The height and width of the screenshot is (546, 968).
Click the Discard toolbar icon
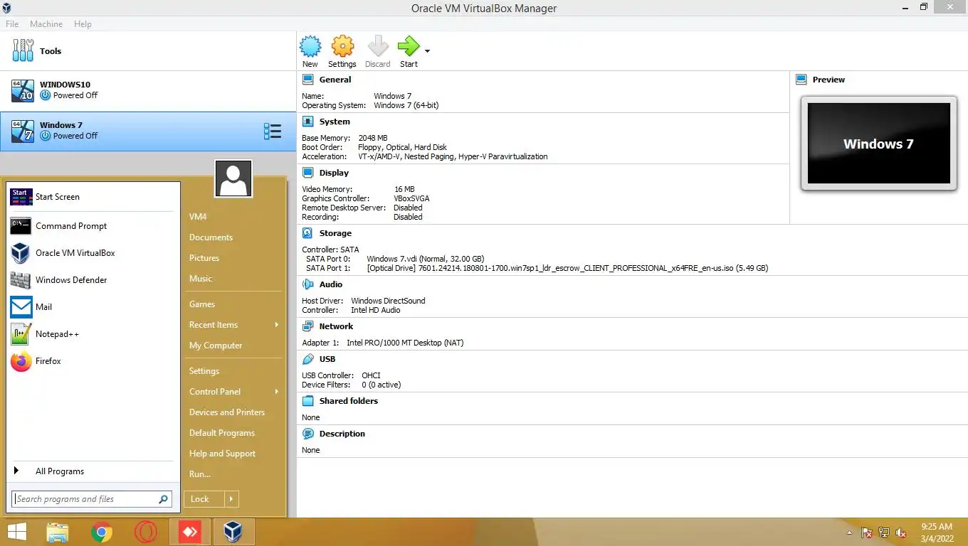[377, 47]
